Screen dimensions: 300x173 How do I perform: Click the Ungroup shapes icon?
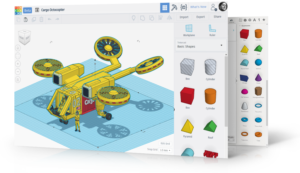click(x=151, y=18)
